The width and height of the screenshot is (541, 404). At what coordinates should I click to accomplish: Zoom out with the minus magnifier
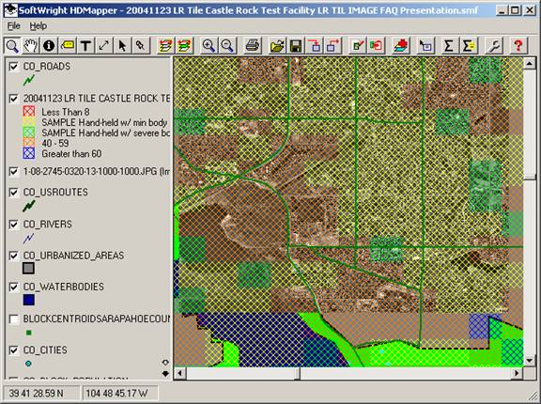coord(227,45)
